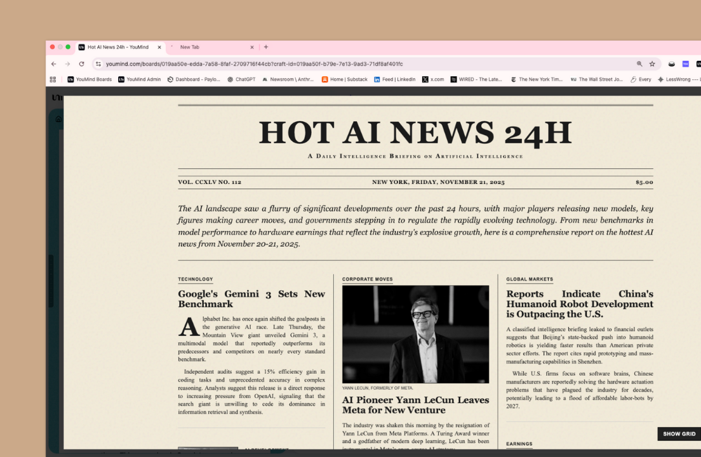This screenshot has height=457, width=701.
Task: Open the x.com bookmark
Action: point(433,79)
